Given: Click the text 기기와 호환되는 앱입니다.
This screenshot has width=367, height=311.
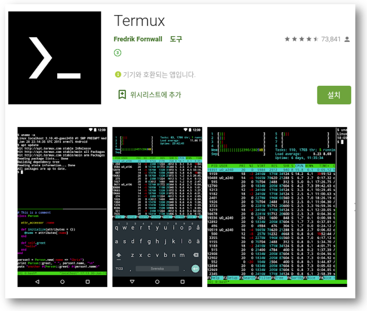Looking at the screenshot, I should click(x=159, y=75).
